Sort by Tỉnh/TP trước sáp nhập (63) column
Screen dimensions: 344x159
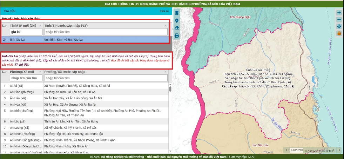[x=106, y=26]
